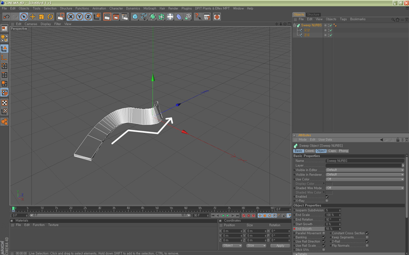Image resolution: width=409 pixels, height=255 pixels.
Task: Toggle the Enabled checkbox
Action: coord(327,196)
